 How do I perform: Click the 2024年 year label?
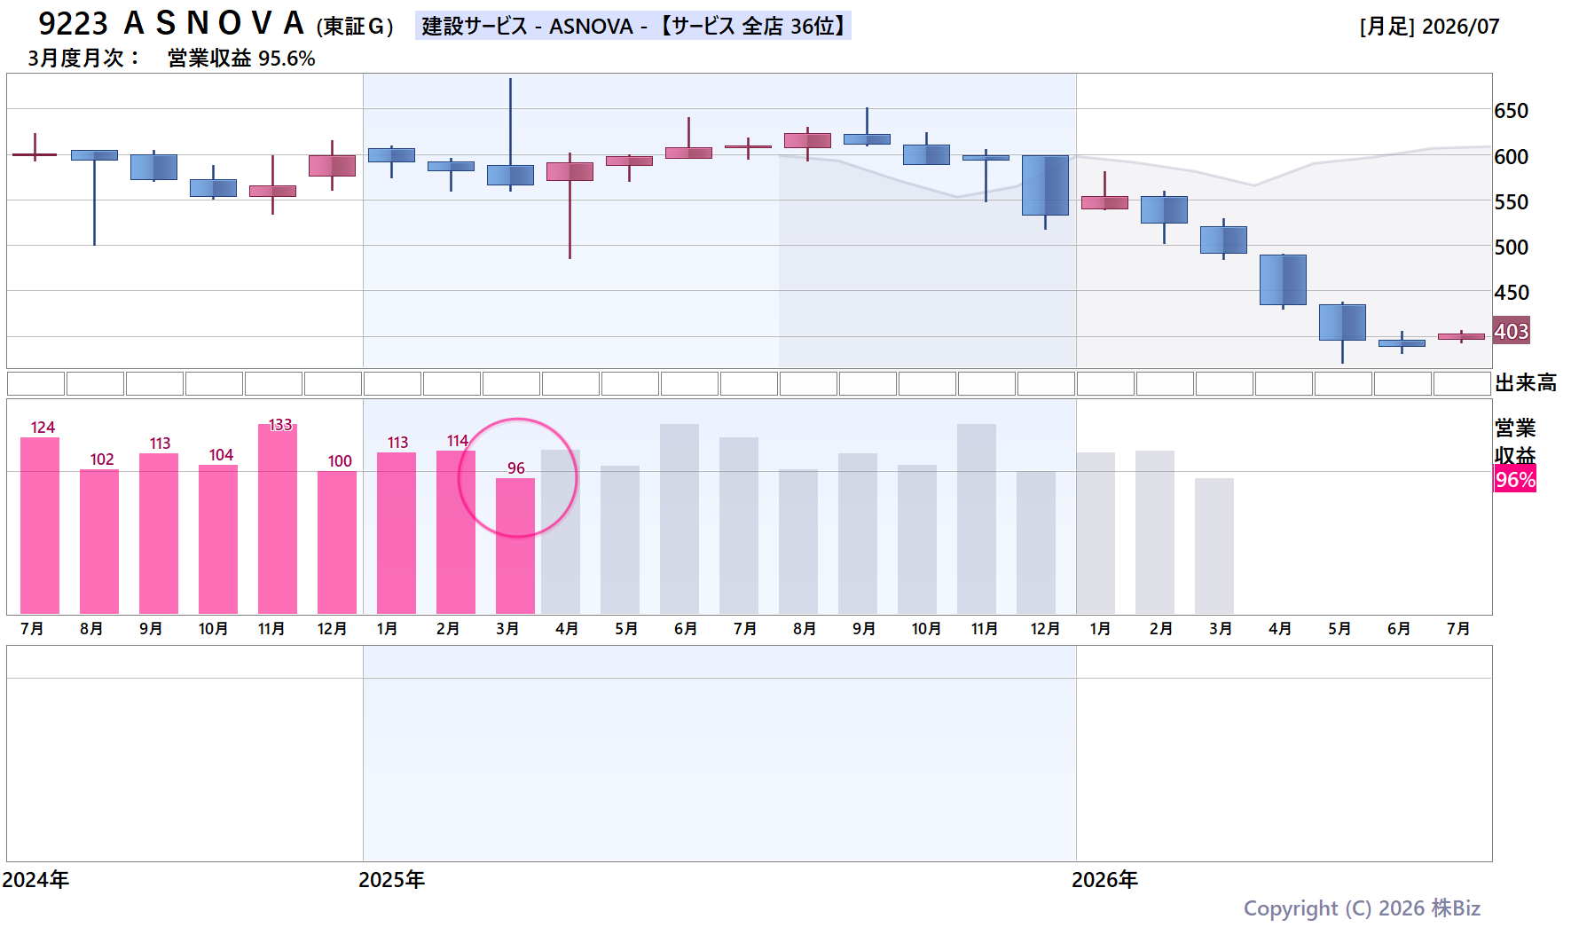[35, 880]
